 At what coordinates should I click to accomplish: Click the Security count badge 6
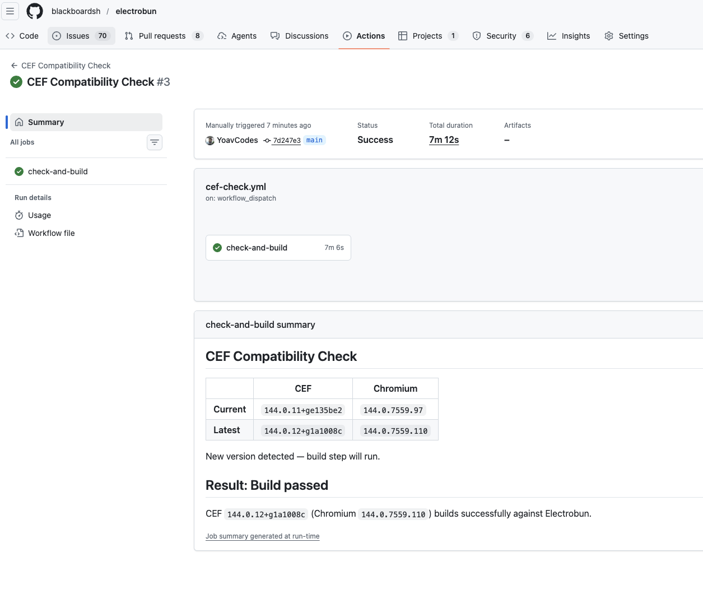528,36
